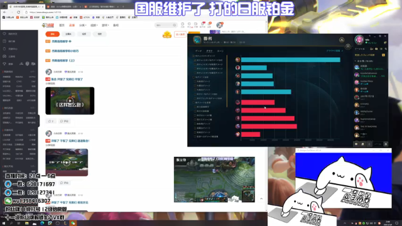
Task: Click the golden scrollbar beside the graph stats list
Action: pyautogui.click(x=227, y=81)
